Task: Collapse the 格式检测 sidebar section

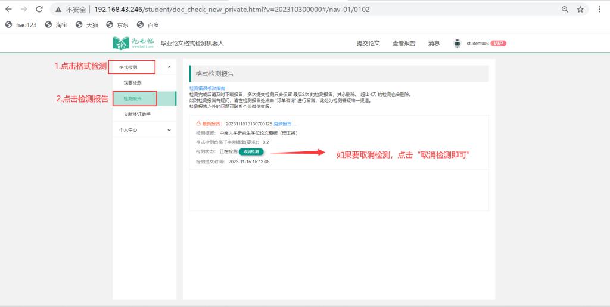Action: tap(169, 67)
